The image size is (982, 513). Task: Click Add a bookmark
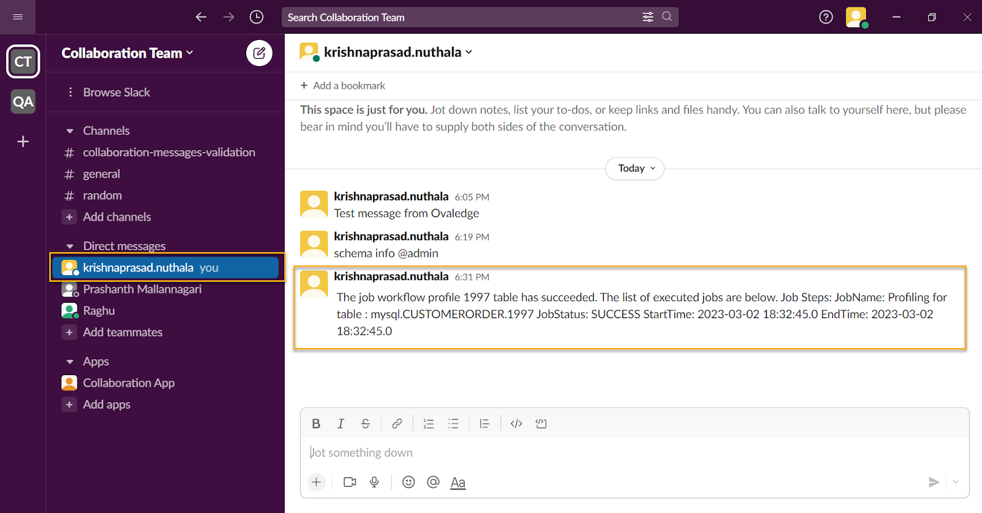pyautogui.click(x=342, y=86)
